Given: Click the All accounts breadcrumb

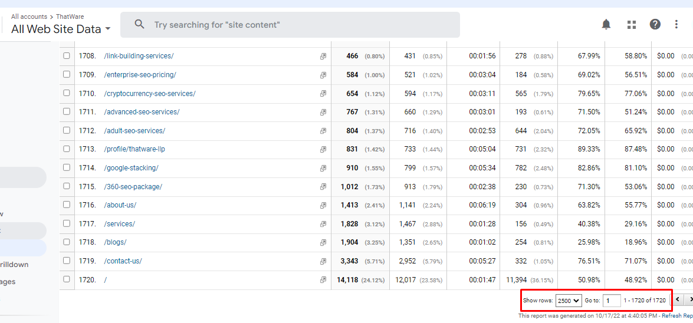Looking at the screenshot, I should [29, 17].
